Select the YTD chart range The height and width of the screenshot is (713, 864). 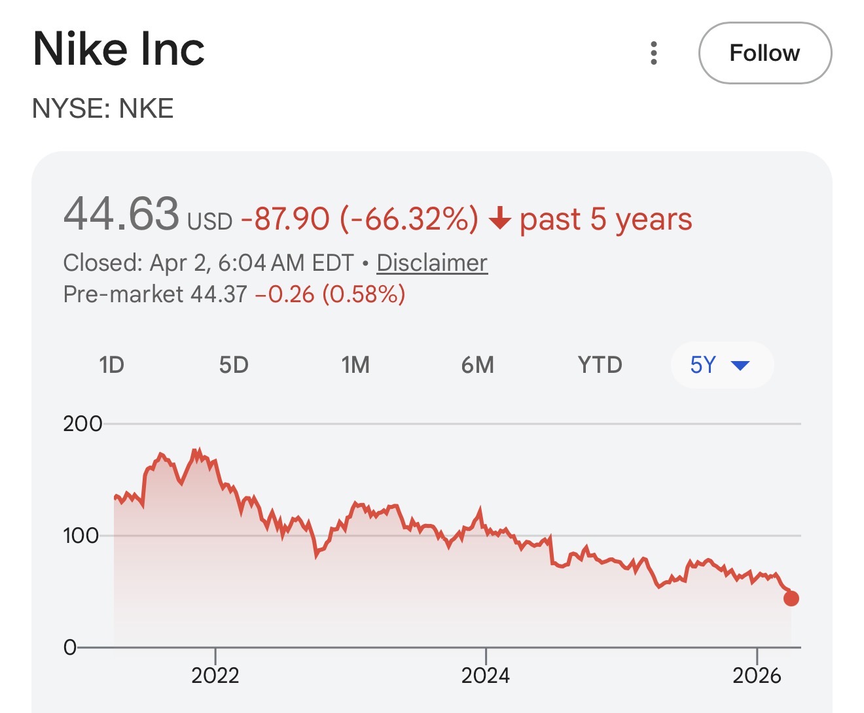tap(600, 364)
